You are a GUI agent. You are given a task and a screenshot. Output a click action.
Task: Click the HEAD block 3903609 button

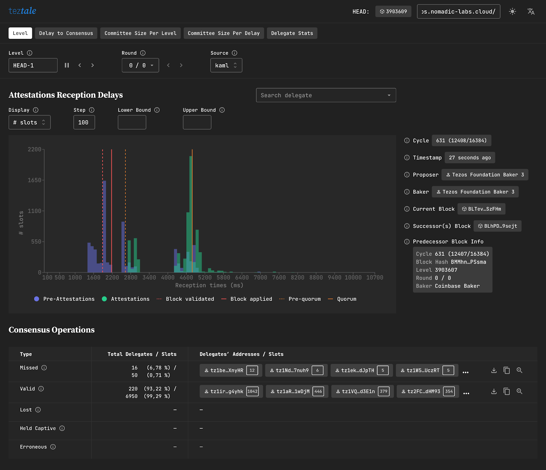point(393,12)
